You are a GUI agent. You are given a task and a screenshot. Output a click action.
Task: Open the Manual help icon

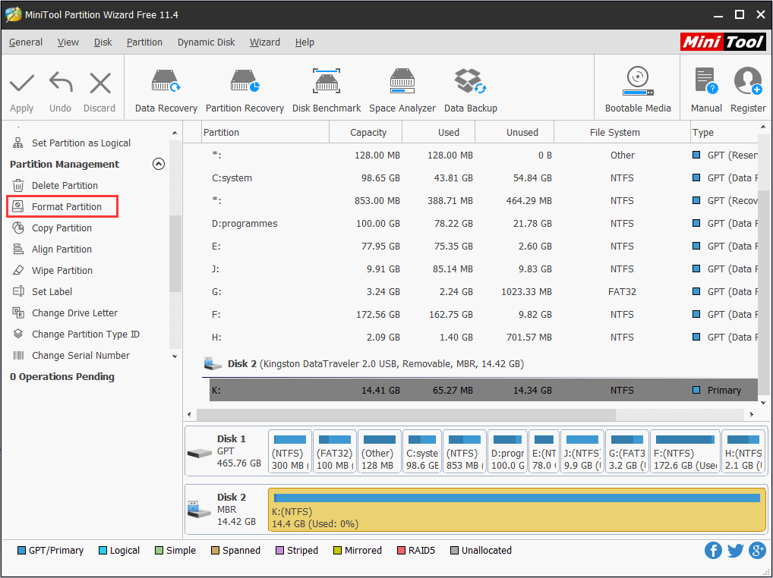(706, 90)
